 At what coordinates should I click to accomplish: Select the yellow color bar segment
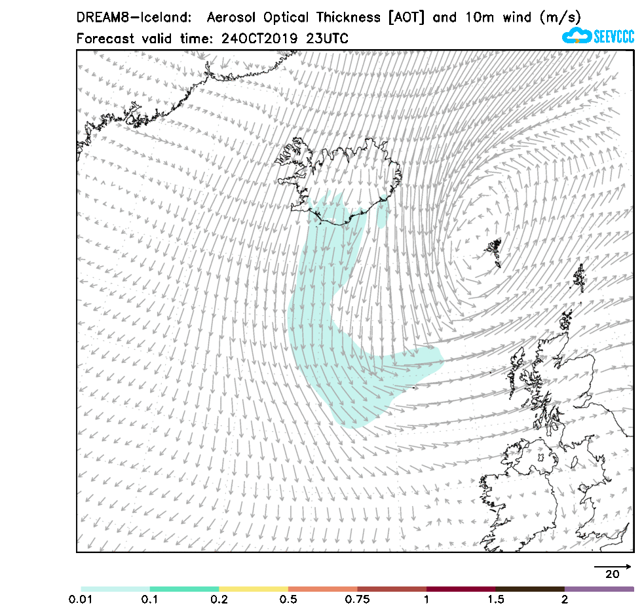(254, 589)
